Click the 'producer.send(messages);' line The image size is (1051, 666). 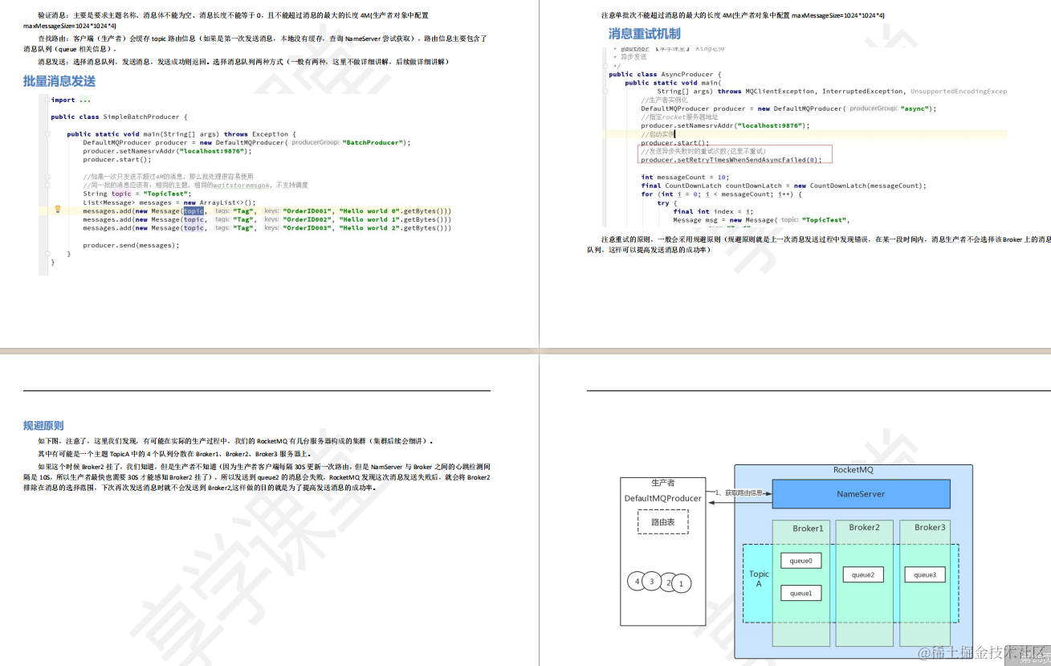131,245
